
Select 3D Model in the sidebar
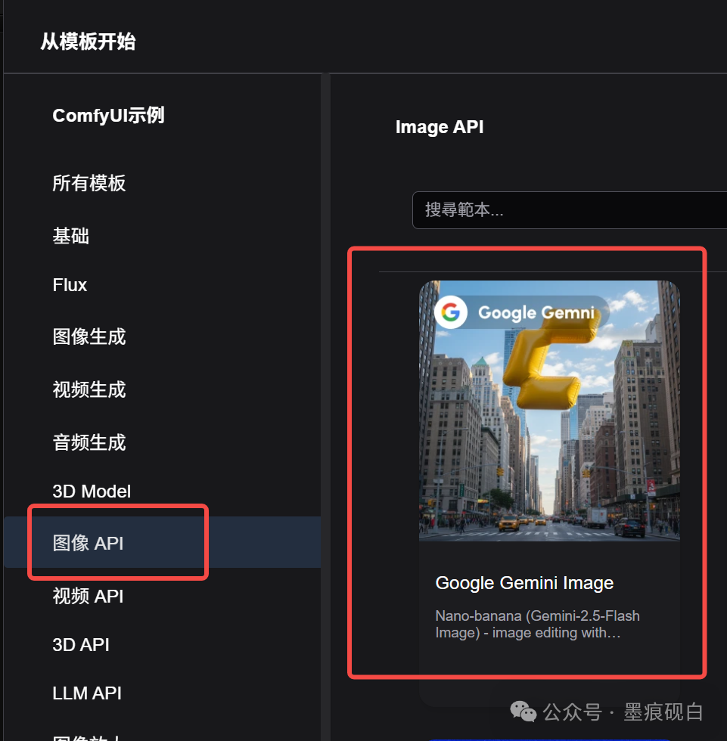coord(92,491)
